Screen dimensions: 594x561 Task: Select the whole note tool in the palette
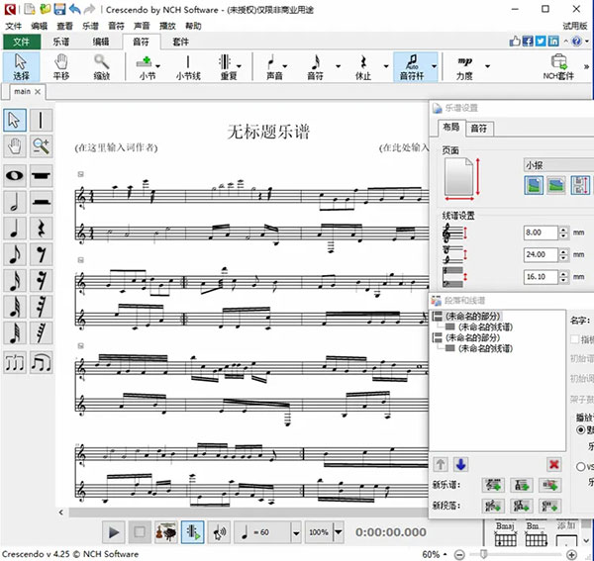(16, 175)
